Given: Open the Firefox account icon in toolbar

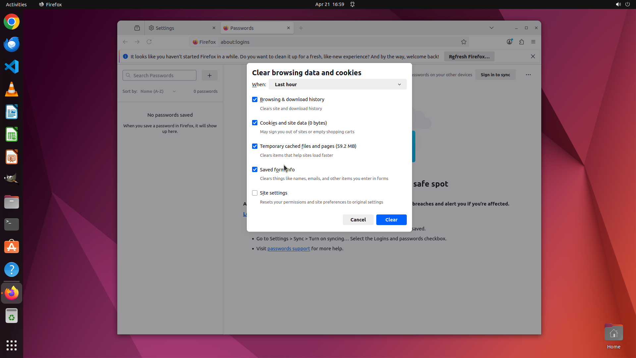Looking at the screenshot, I should tap(509, 42).
